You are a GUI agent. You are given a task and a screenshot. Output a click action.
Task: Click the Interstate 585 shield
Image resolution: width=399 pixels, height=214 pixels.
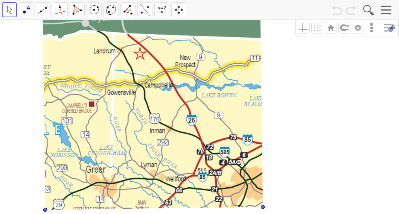point(224,152)
